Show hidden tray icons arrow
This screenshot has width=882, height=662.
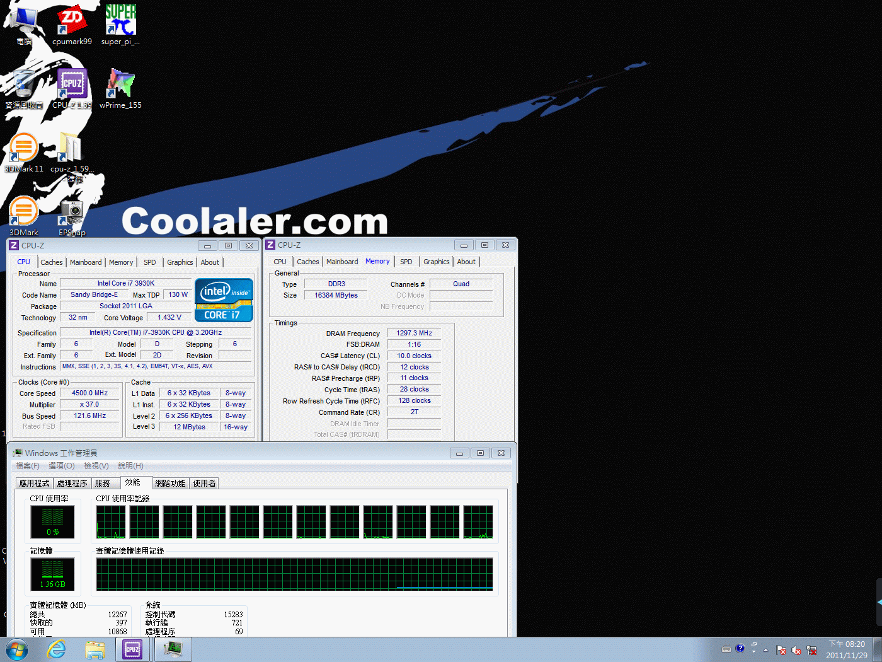[765, 649]
